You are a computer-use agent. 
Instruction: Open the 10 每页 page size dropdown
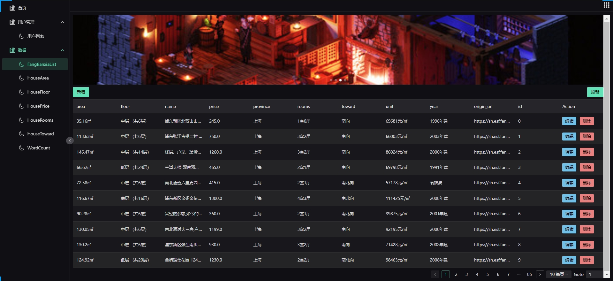(x=559, y=274)
